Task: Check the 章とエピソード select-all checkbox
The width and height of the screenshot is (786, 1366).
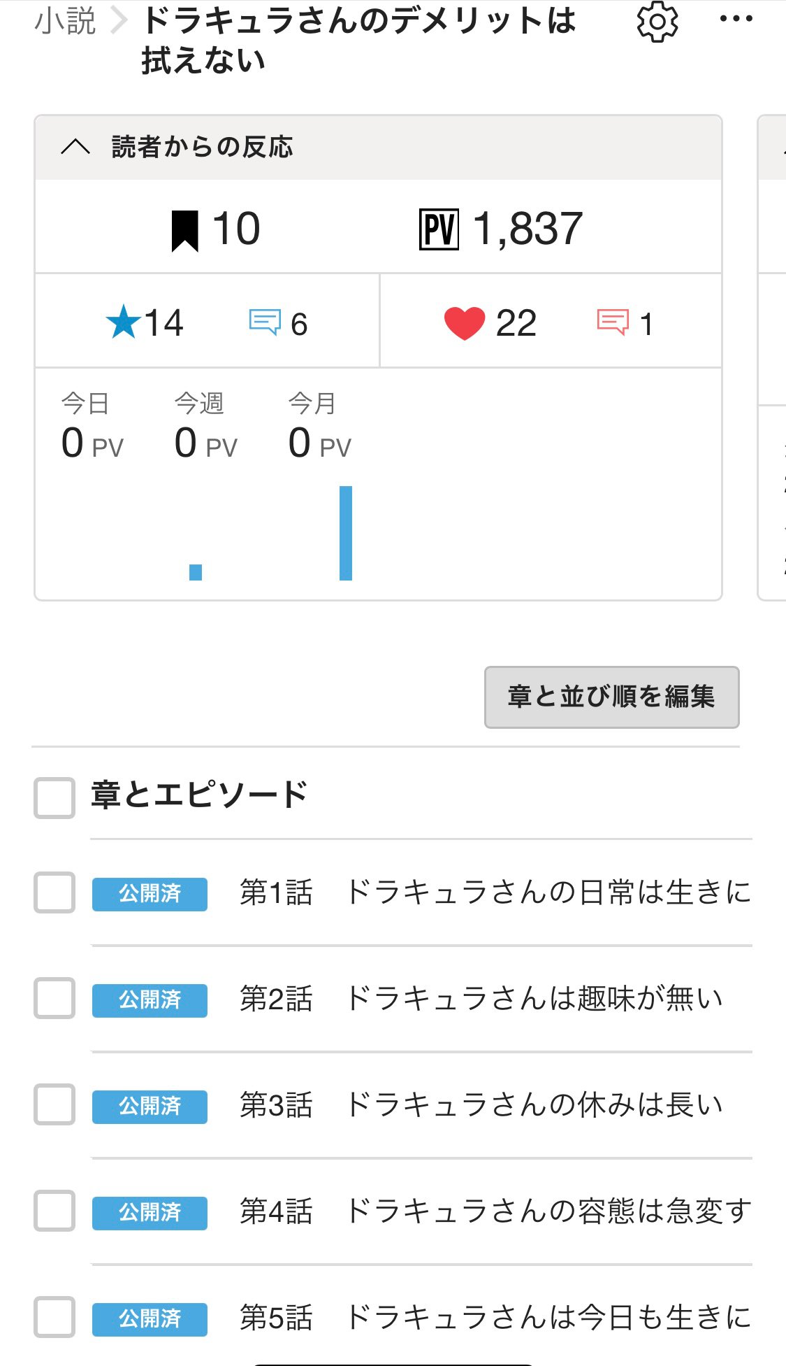Action: pos(54,797)
